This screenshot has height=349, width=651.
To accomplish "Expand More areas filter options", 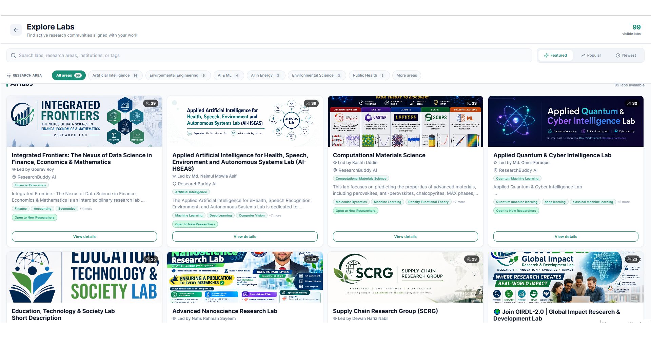I will 407,76.
